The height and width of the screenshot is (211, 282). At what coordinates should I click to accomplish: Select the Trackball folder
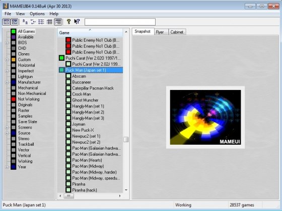pos(26,145)
